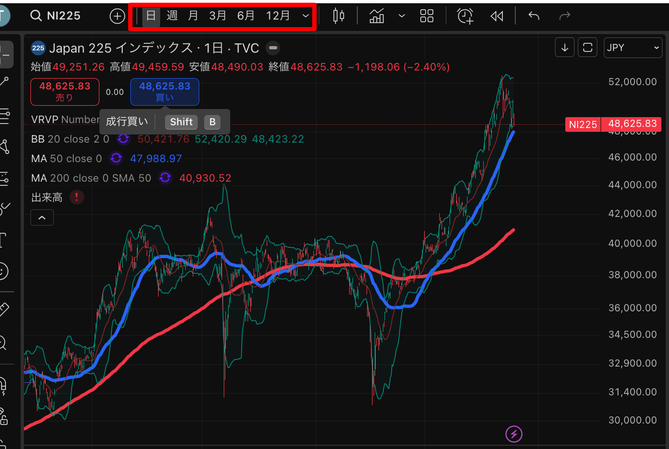Open the indicators panel icon

click(x=377, y=16)
